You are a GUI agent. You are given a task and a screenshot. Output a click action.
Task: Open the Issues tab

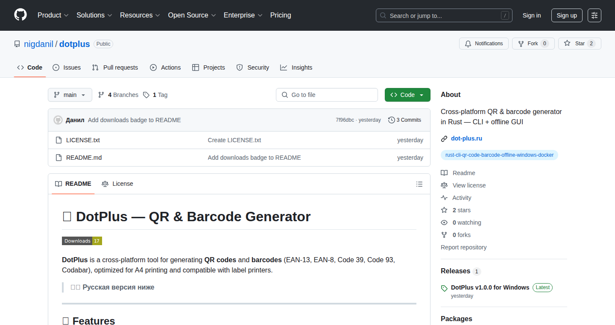click(67, 67)
